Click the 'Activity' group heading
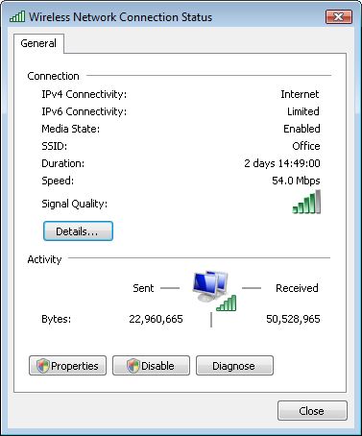The image size is (362, 436). coord(44,259)
